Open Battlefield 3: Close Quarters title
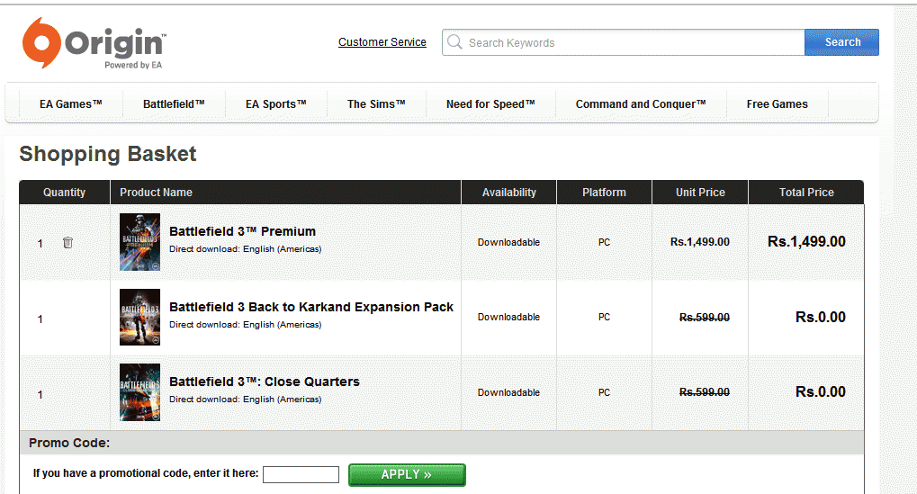 pos(264,382)
